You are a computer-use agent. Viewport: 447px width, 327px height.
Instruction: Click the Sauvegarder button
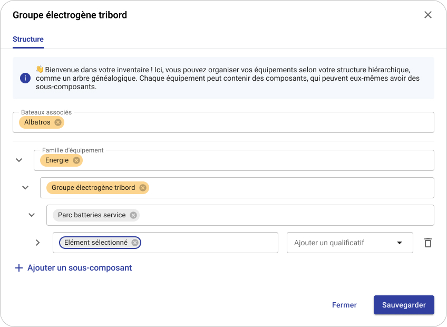pyautogui.click(x=404, y=305)
